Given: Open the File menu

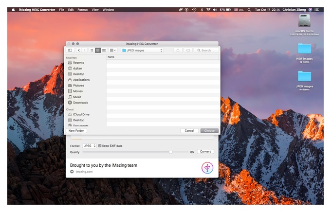Looking at the screenshot, I should pyautogui.click(x=62, y=10).
